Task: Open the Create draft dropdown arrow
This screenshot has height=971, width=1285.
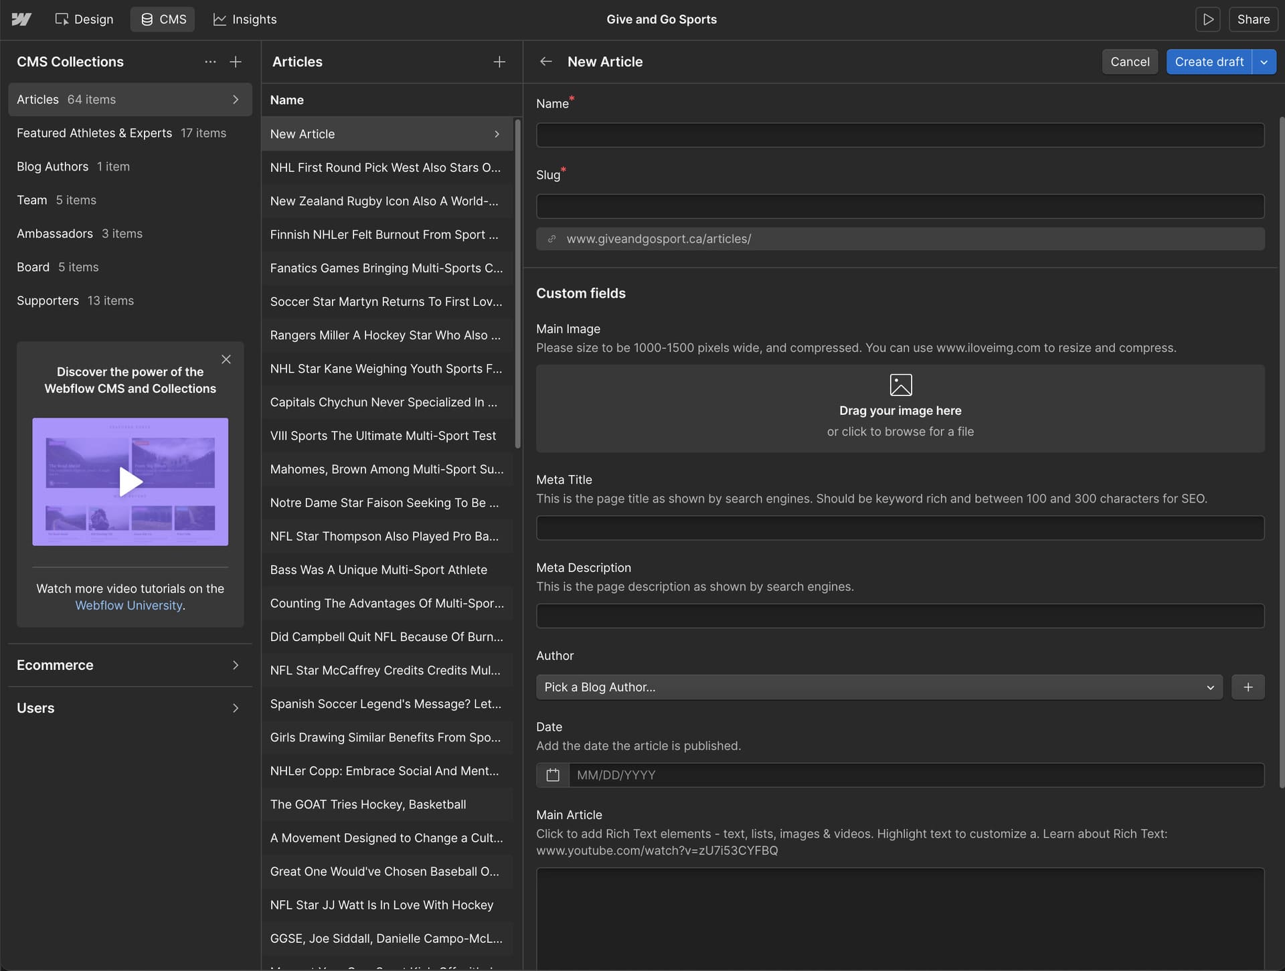Action: pyautogui.click(x=1264, y=62)
